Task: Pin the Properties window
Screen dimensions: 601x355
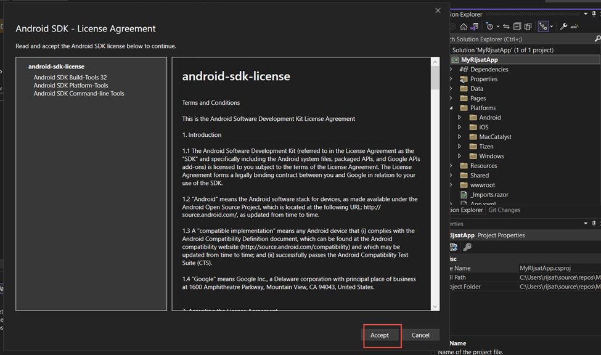Action: [x=594, y=223]
